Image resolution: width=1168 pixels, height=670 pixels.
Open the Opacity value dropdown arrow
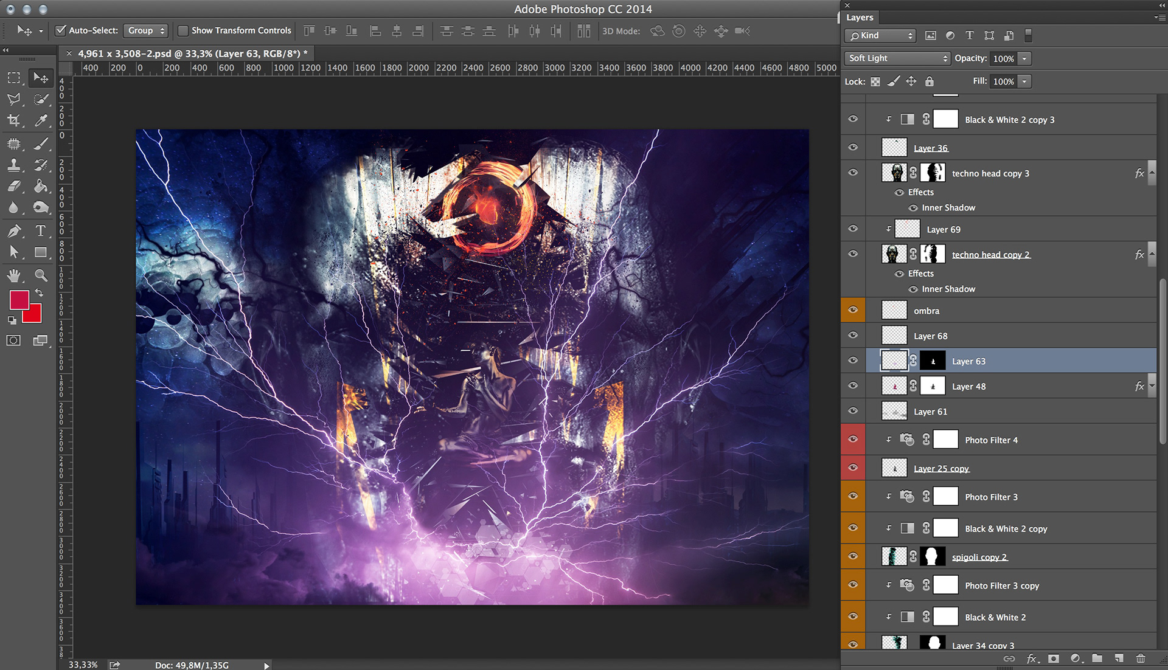pos(1025,58)
